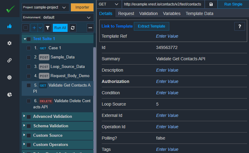The width and height of the screenshot is (249, 153).
Task: Check the Custom Source suite checkbox
Action: pos(29,136)
